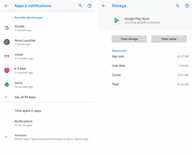
Task: Open K-9 Mail app entry
Action: click(47, 70)
